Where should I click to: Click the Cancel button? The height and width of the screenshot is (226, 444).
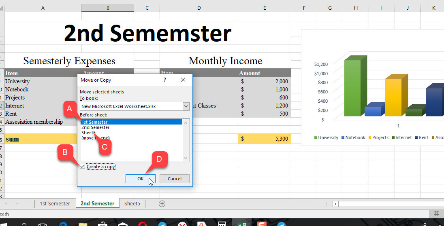pyautogui.click(x=175, y=179)
